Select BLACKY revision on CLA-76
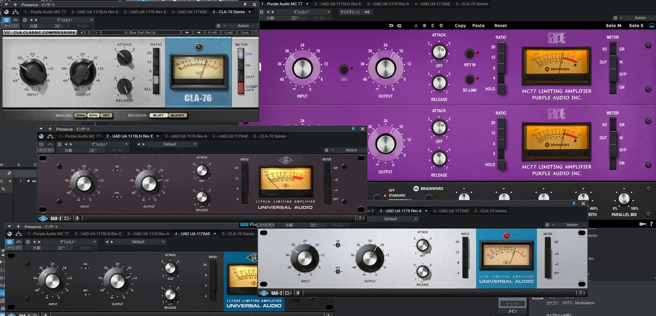Image resolution: width=656 pixels, height=316 pixels. coord(178,116)
